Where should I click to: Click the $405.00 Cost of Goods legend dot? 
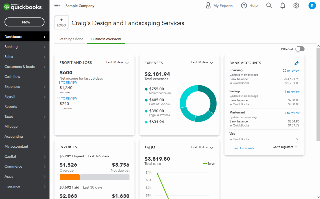pyautogui.click(x=146, y=100)
